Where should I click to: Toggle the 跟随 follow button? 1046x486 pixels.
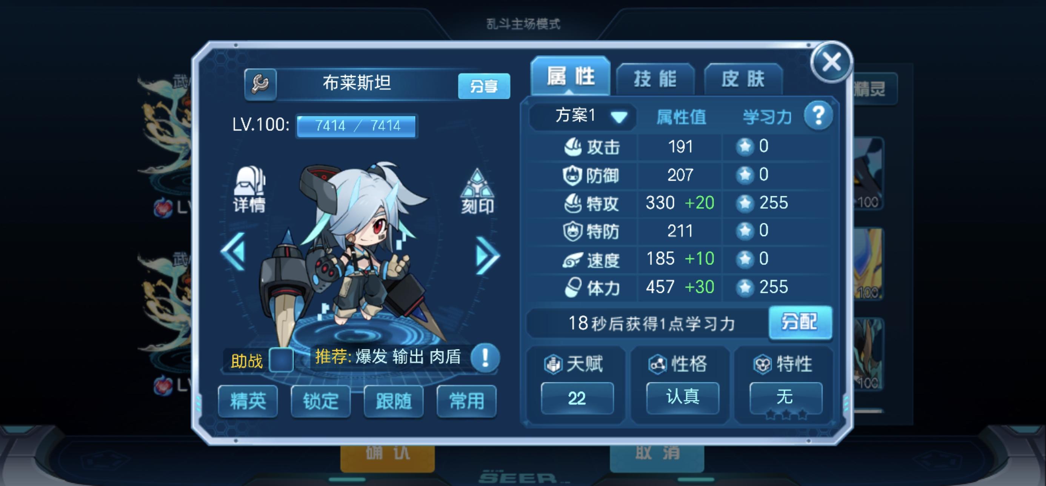tap(394, 401)
